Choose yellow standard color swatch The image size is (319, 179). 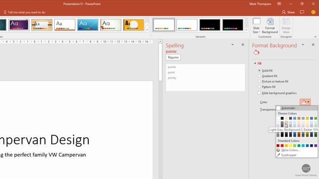pos(291,146)
